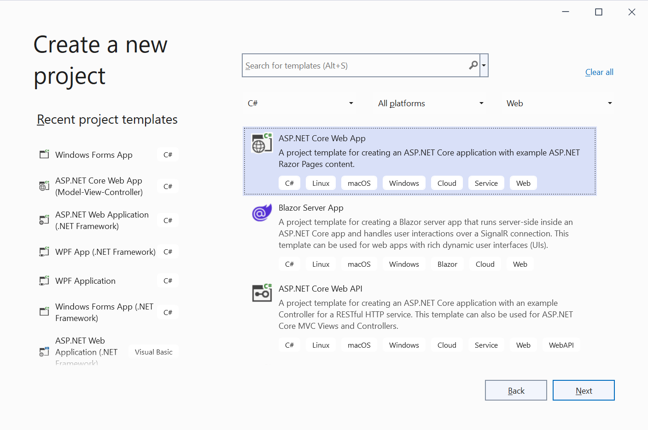
Task: Choose ASP.NET Core Web App (Model-View-Controller) recent template
Action: click(108, 186)
